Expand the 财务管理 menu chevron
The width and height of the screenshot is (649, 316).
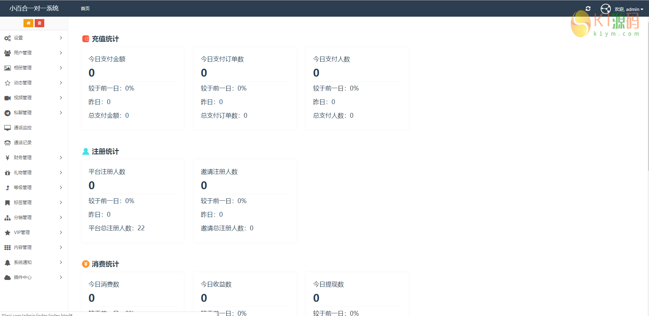(x=61, y=157)
